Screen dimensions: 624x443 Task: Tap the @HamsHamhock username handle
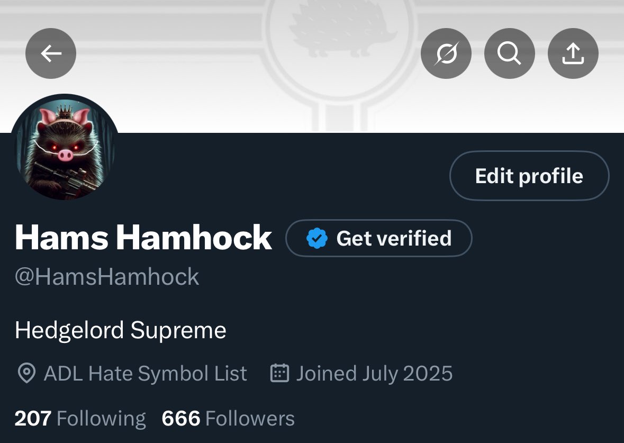[107, 277]
